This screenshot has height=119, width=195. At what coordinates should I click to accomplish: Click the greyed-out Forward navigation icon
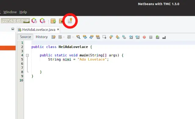pyautogui.click(x=69, y=37)
